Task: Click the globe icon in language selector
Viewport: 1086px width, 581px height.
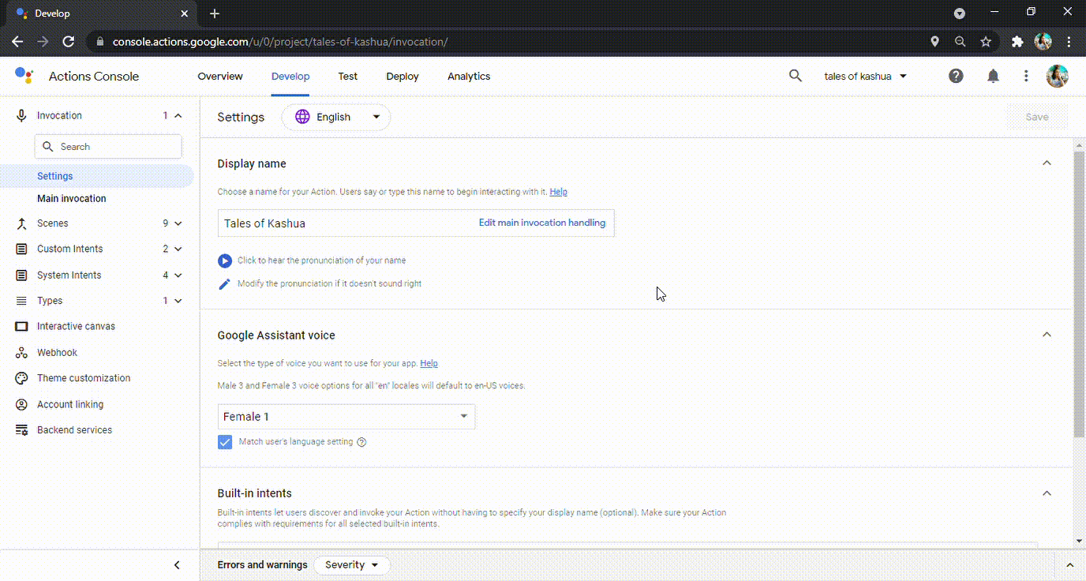Action: [302, 117]
